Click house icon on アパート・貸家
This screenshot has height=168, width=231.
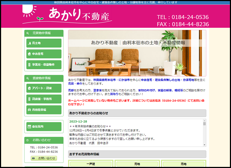pos(29,88)
